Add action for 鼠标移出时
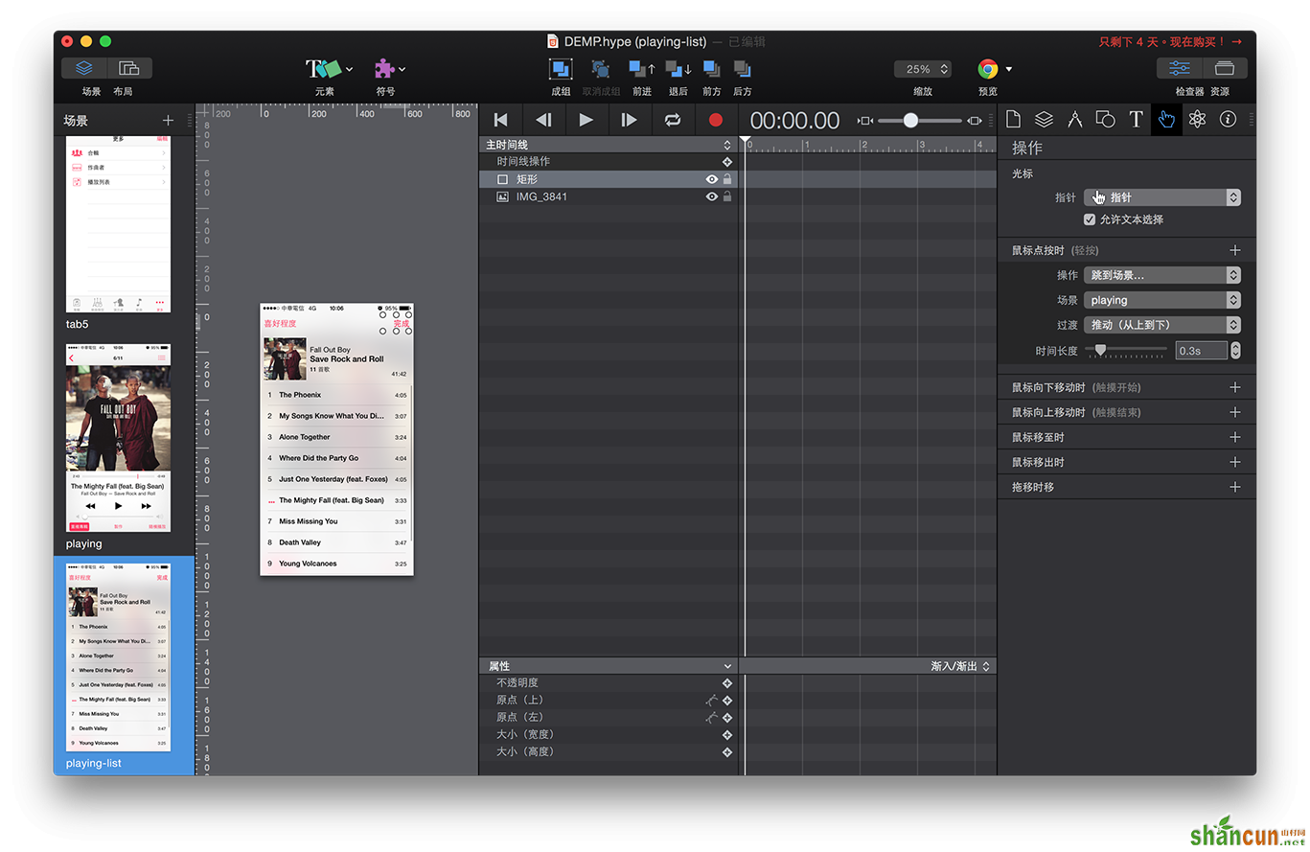 (1234, 462)
